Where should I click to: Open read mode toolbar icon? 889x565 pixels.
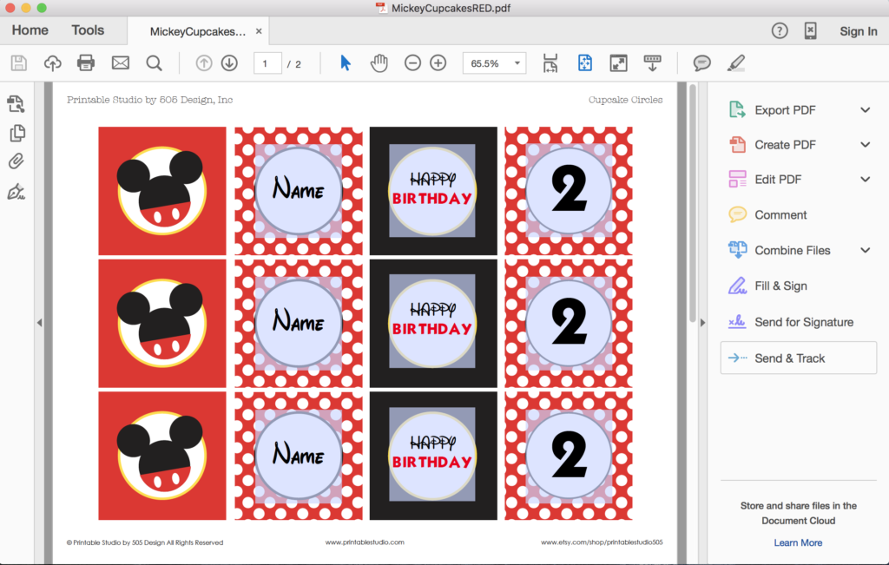tap(653, 62)
